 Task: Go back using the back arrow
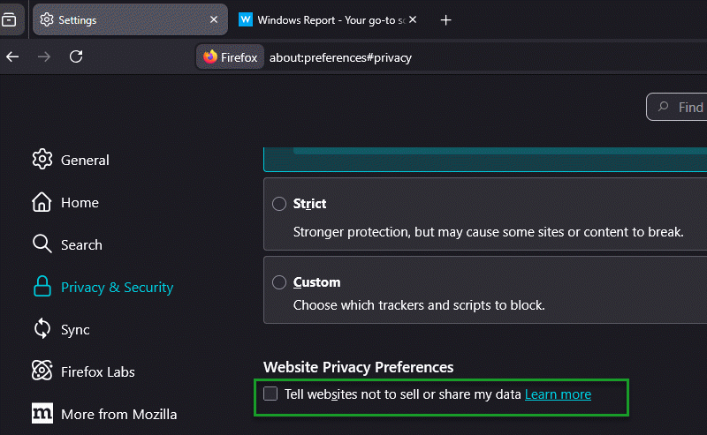click(x=12, y=57)
